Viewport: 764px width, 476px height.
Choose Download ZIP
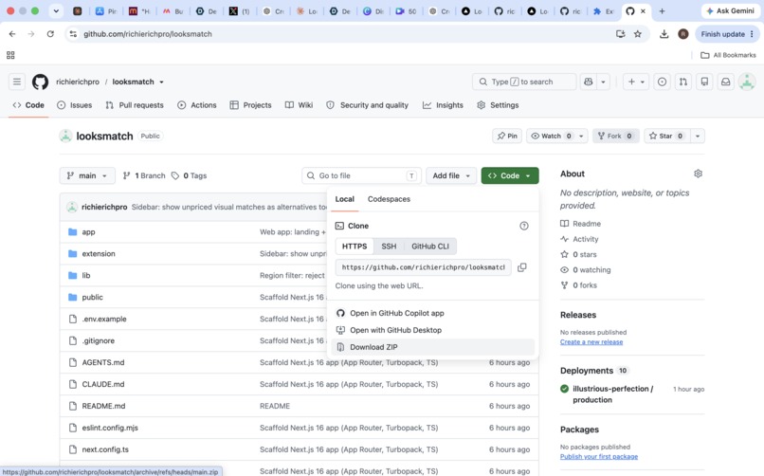tap(433, 347)
